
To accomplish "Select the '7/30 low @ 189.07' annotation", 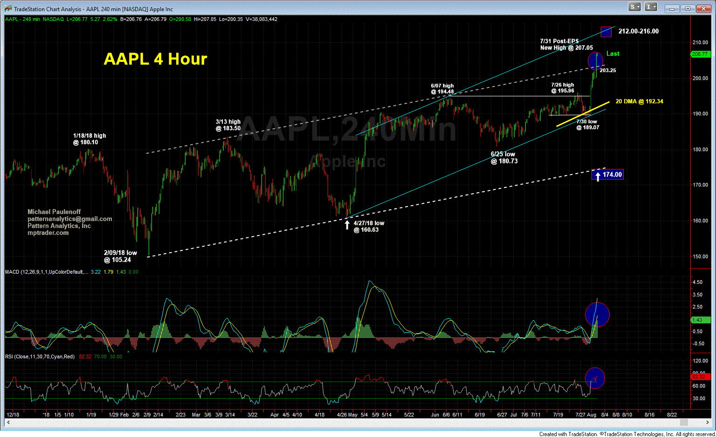I will point(587,124).
